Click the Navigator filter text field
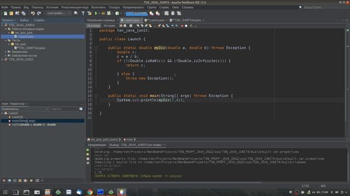This screenshot has height=196, width=350. (x=64, y=109)
